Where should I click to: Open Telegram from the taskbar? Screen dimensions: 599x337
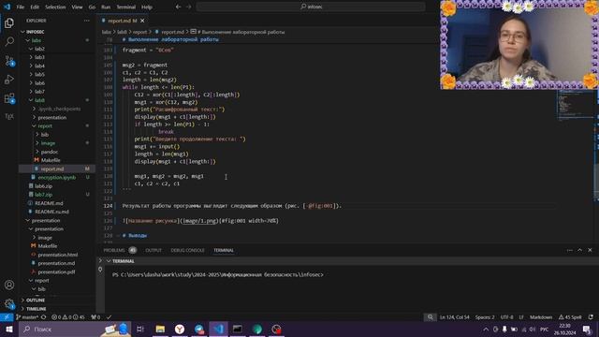199,329
